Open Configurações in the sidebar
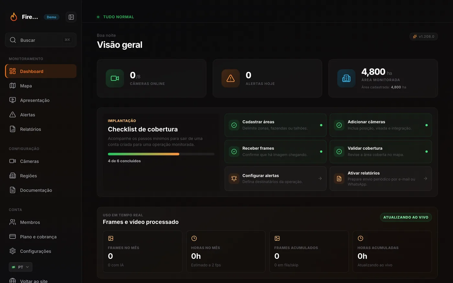 pyautogui.click(x=41, y=251)
